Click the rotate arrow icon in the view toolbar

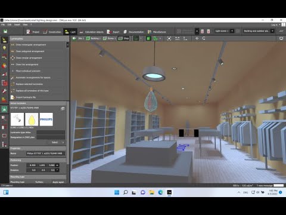[x=204, y=38]
